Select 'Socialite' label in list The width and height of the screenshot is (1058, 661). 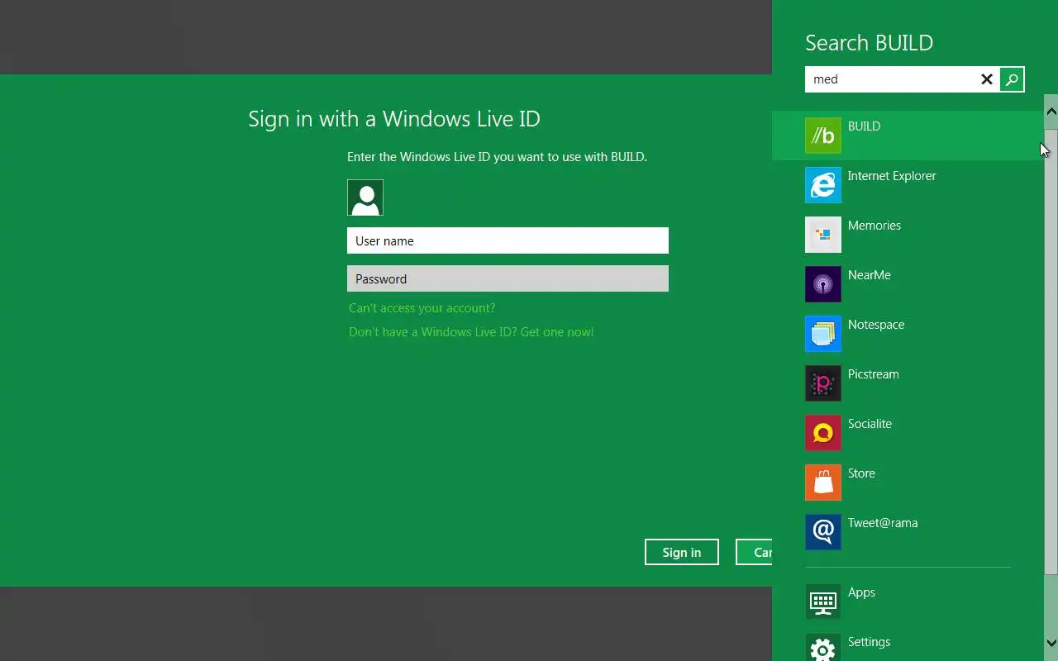tap(870, 424)
